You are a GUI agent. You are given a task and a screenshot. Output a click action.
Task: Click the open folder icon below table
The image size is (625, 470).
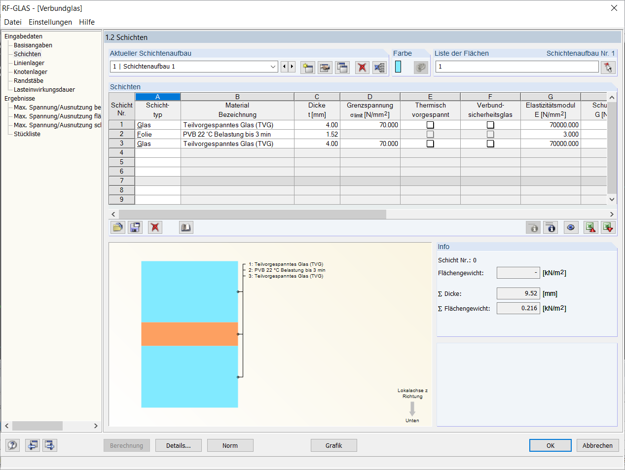point(118,227)
